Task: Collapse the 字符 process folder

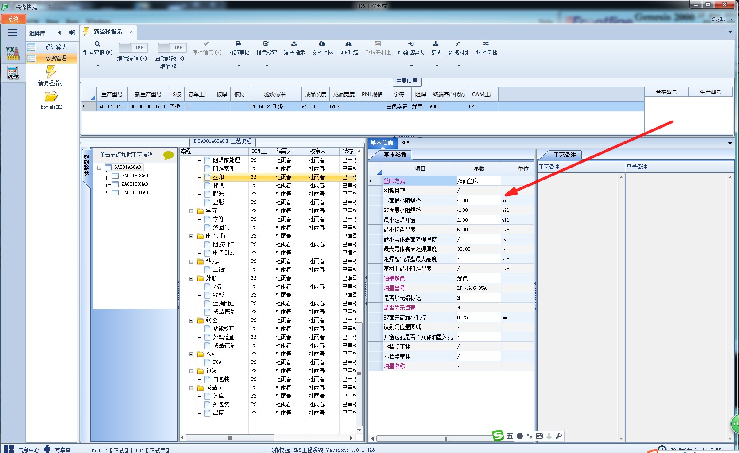Action: click(192, 211)
